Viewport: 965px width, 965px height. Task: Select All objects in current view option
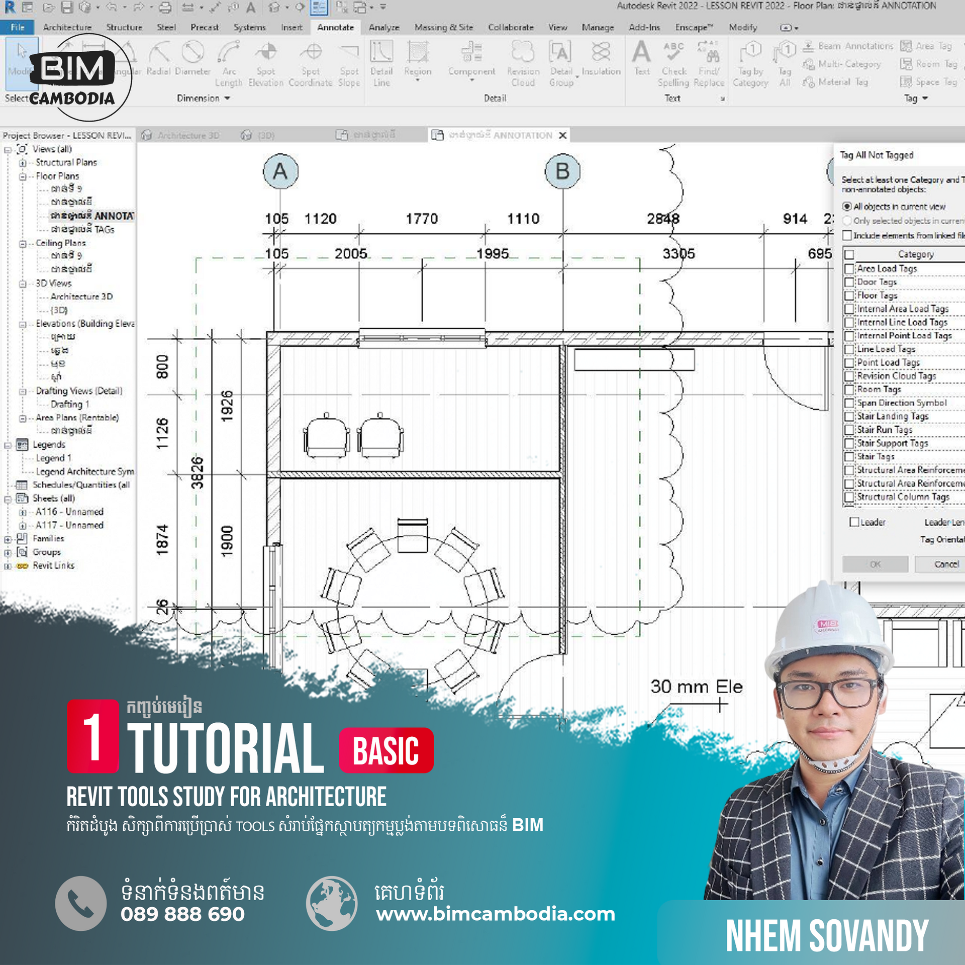point(847,207)
